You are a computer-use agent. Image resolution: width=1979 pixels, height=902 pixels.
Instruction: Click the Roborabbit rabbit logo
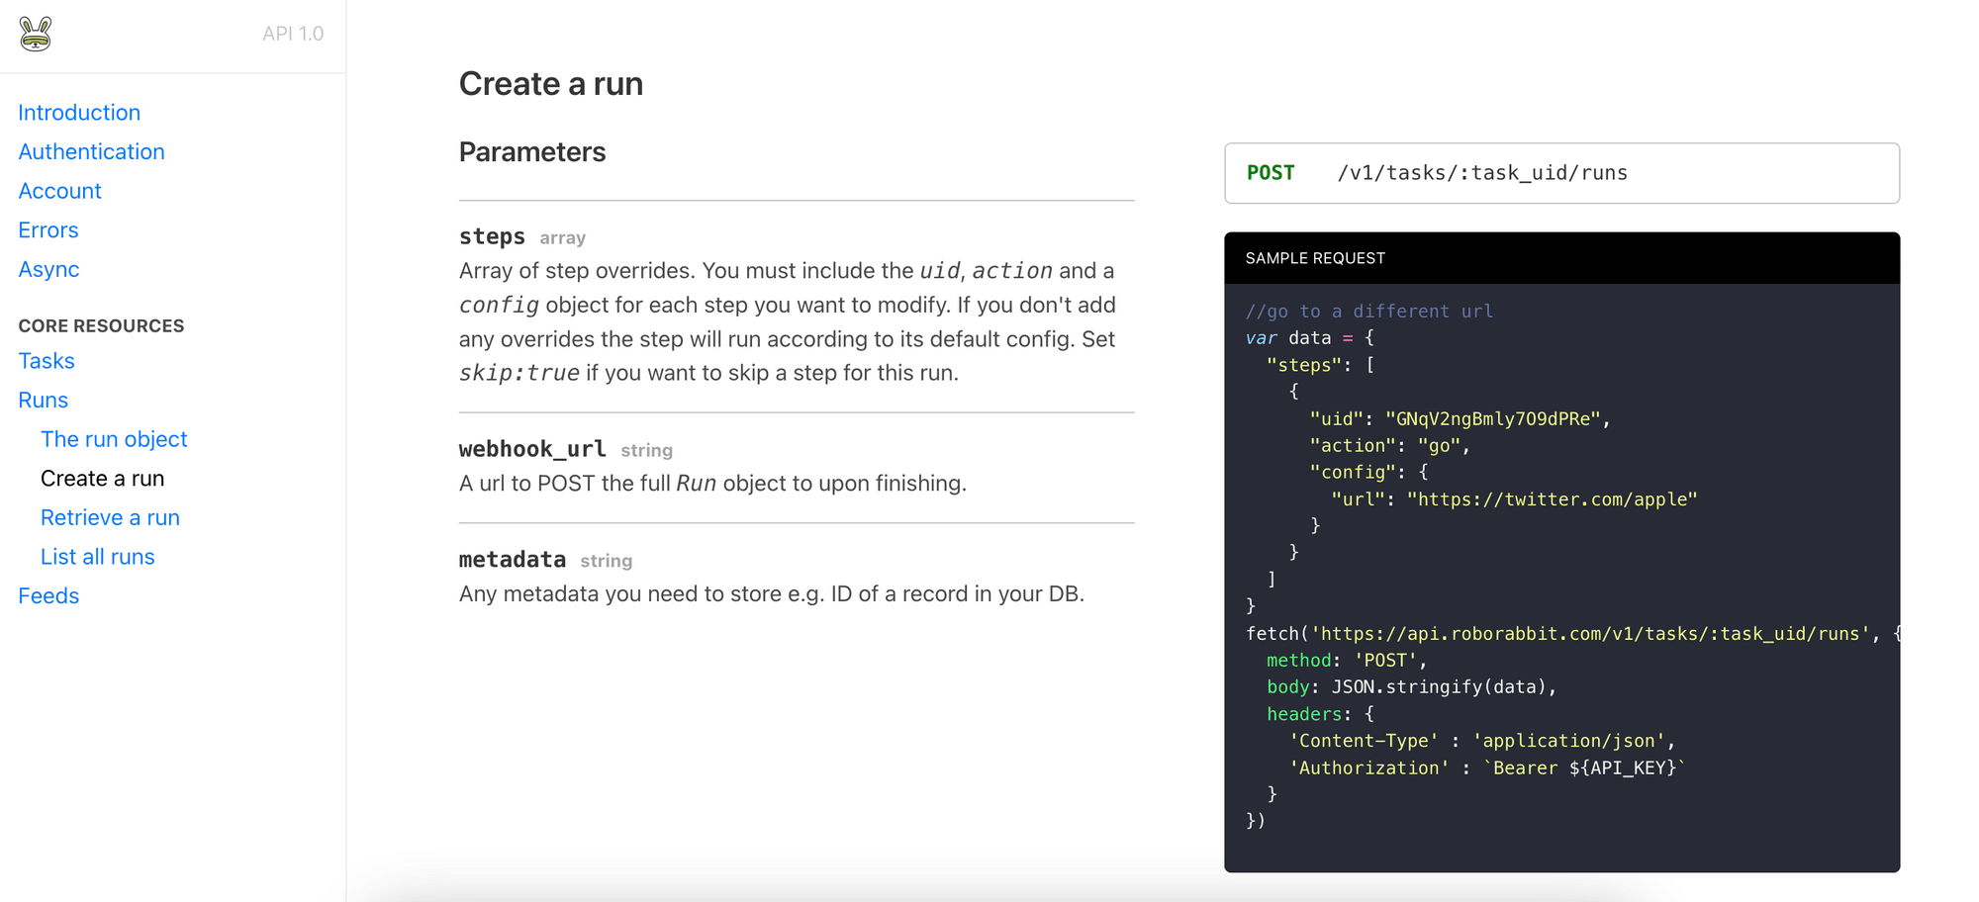36,35
